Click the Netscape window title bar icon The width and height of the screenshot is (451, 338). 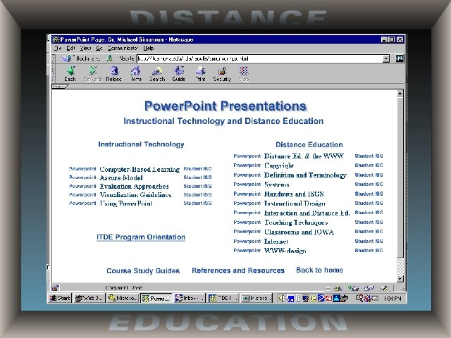(56, 39)
